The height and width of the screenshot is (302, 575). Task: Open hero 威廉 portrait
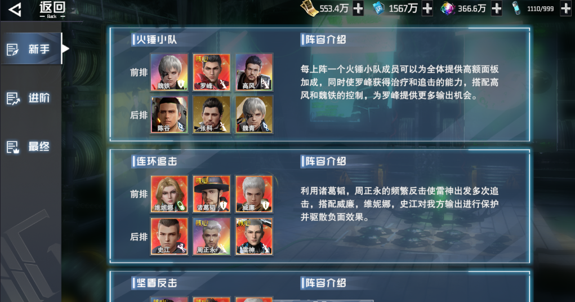[x=254, y=194]
